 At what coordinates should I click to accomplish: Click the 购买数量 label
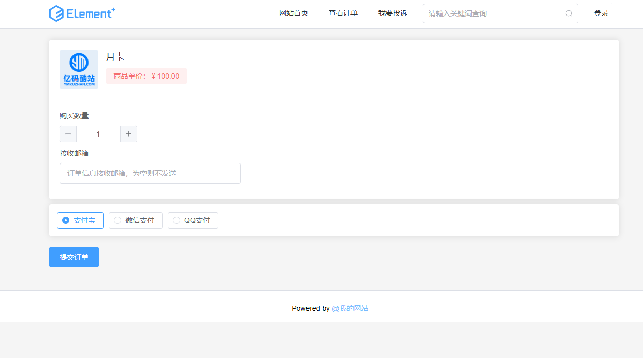[74, 115]
